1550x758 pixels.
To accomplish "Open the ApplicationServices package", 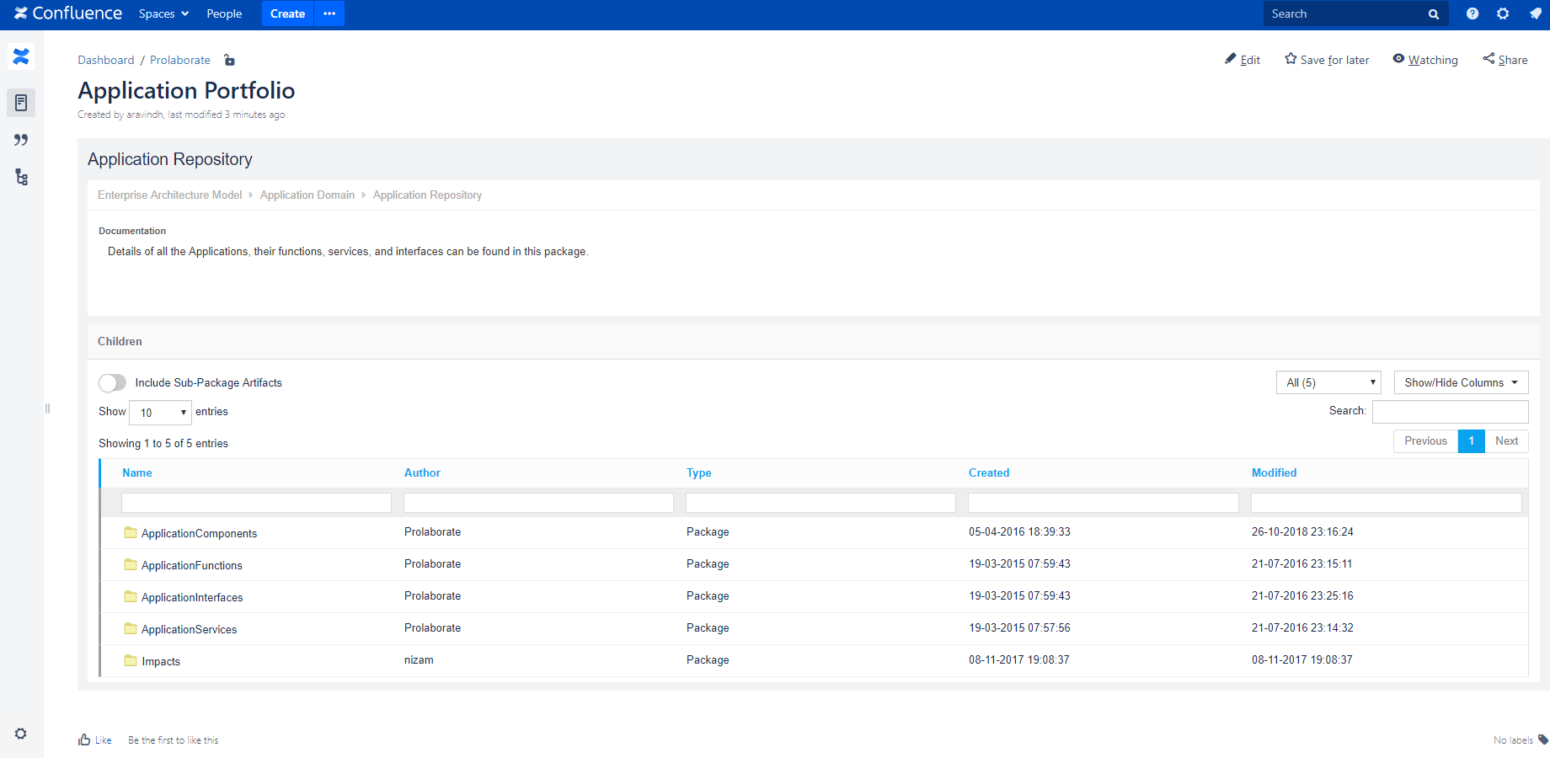I will 189,629.
